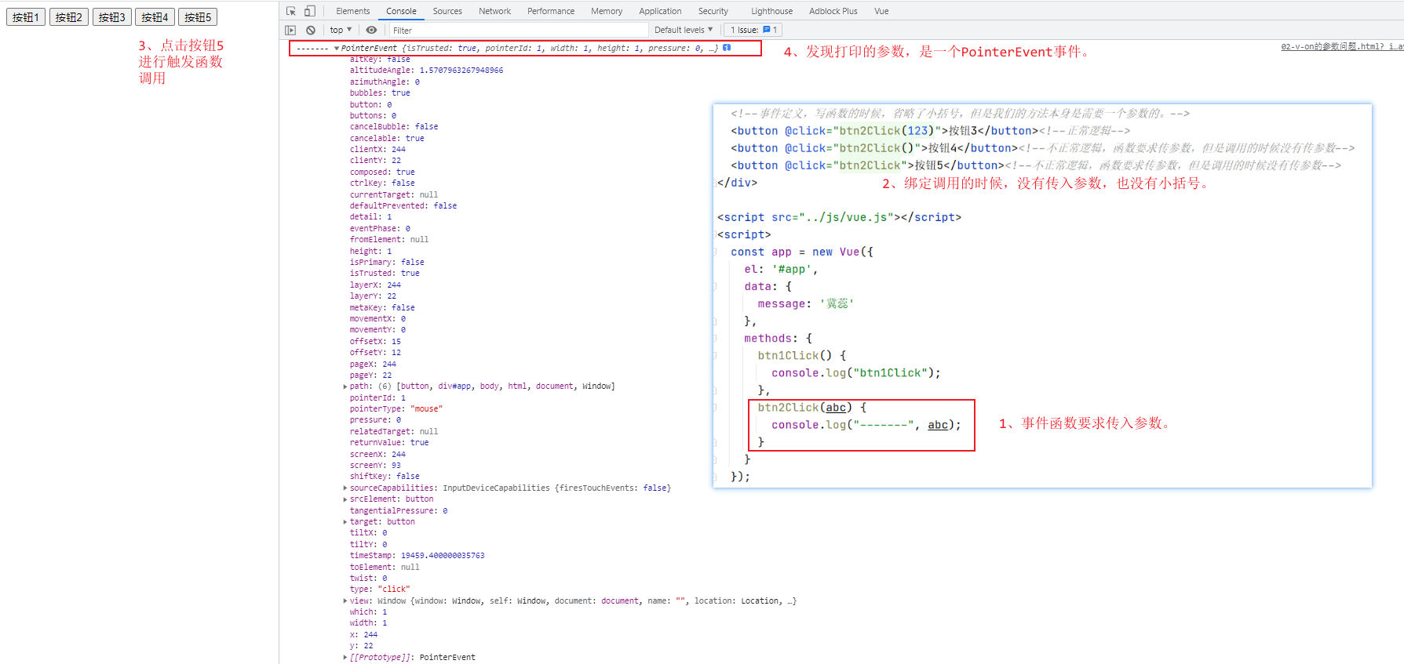Select the altitudeAngle property row
This screenshot has height=664, width=1404.
[426, 71]
